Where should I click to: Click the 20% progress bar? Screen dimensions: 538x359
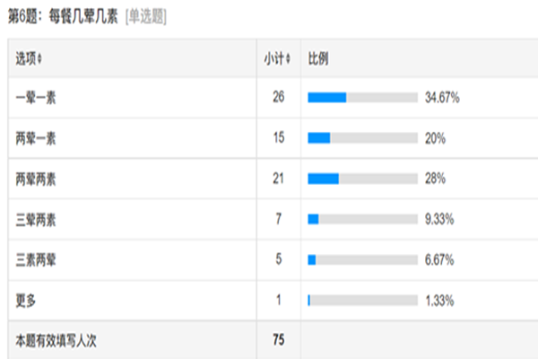click(362, 138)
